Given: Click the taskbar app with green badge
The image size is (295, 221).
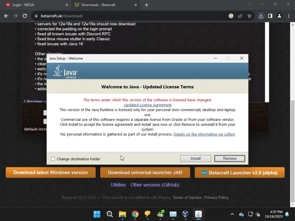Looking at the screenshot, I should tap(160, 214).
